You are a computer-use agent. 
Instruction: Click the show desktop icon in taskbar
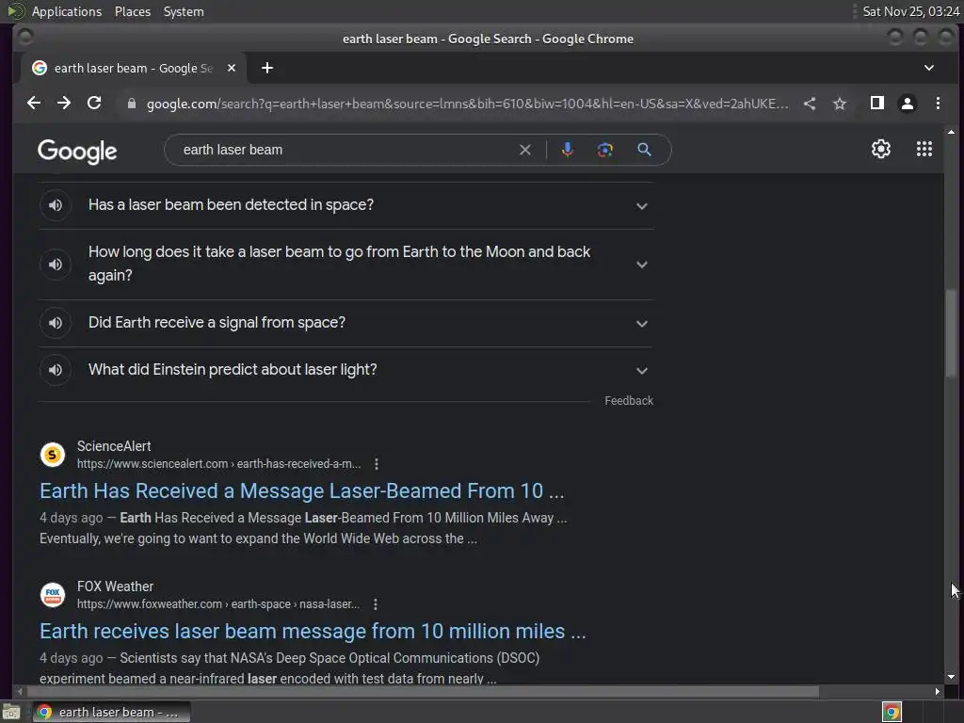click(x=11, y=713)
